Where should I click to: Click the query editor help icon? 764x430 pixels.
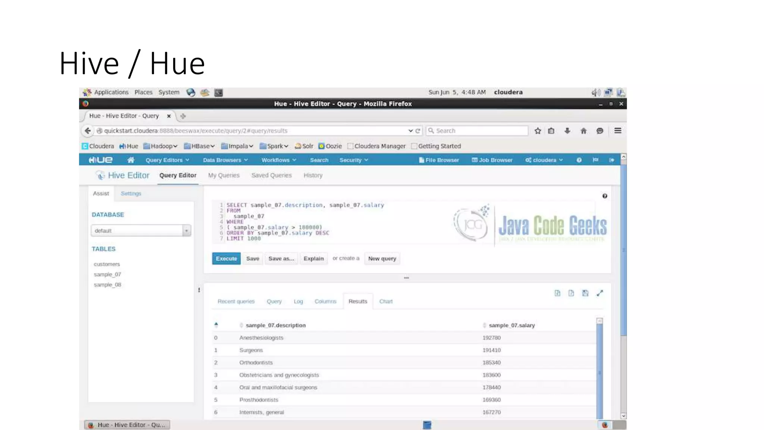[605, 196]
